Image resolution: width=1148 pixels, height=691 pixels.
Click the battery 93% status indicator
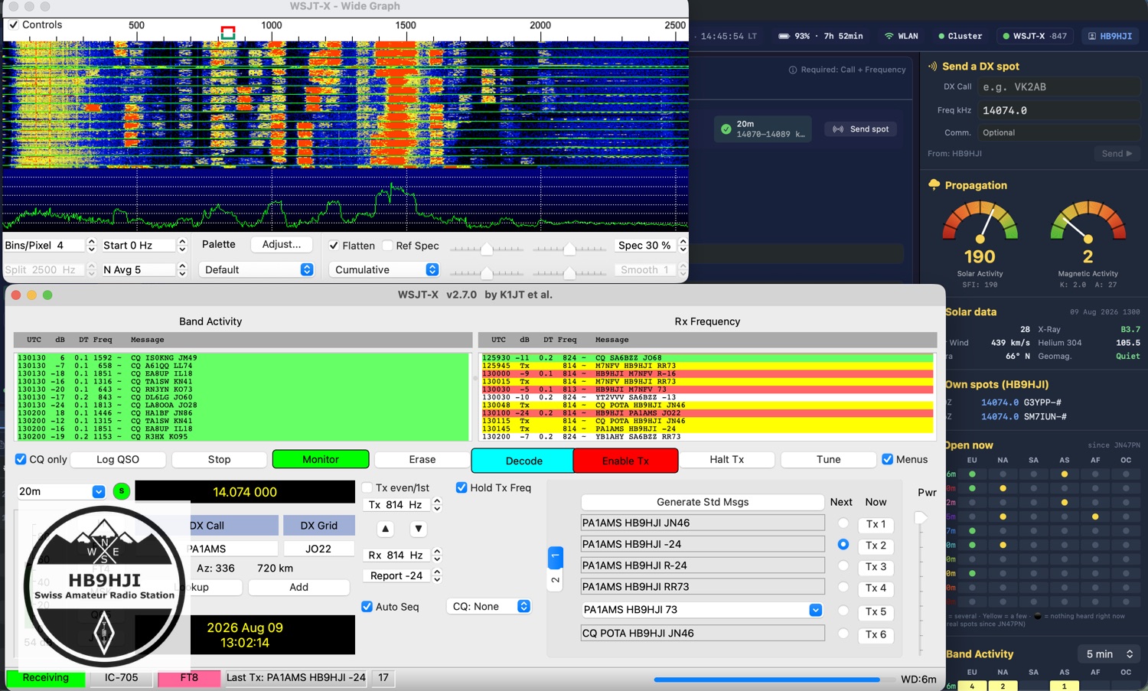pyautogui.click(x=820, y=36)
